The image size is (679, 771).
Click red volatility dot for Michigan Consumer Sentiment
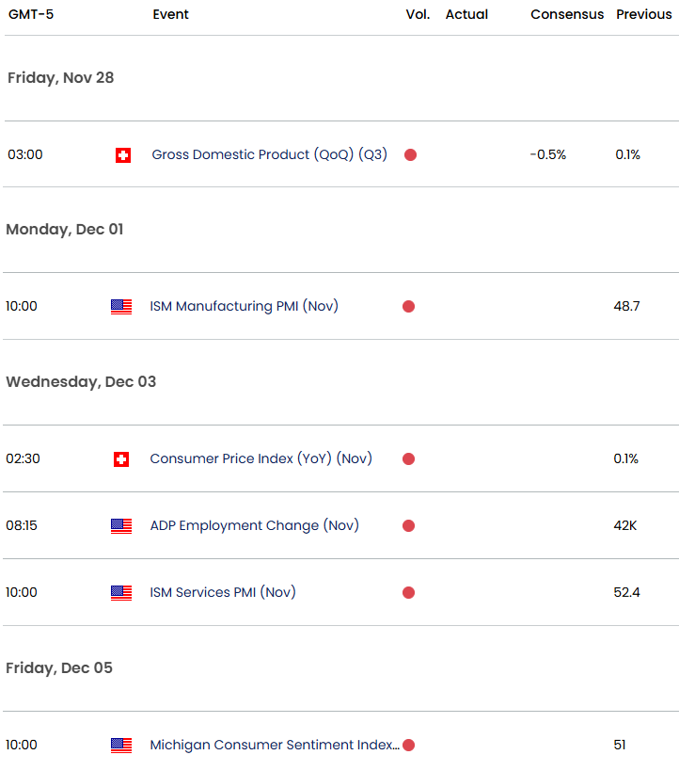click(408, 746)
